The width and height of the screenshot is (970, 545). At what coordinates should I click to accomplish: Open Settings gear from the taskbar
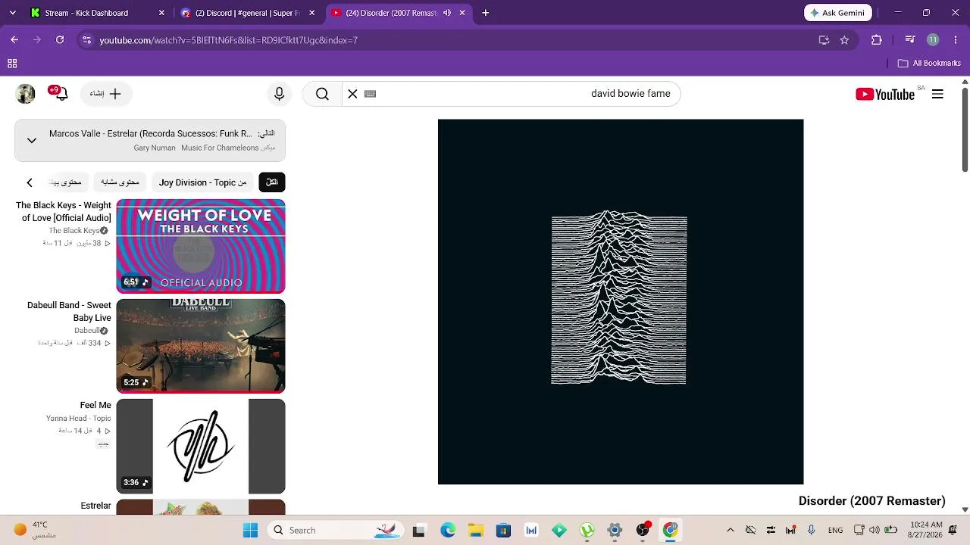(615, 530)
